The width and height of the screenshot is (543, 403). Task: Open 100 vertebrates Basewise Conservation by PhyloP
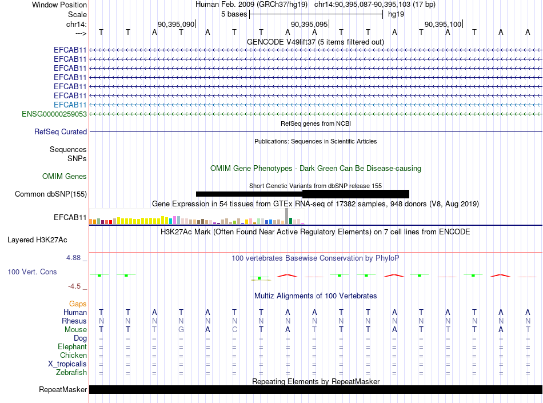(x=316, y=258)
